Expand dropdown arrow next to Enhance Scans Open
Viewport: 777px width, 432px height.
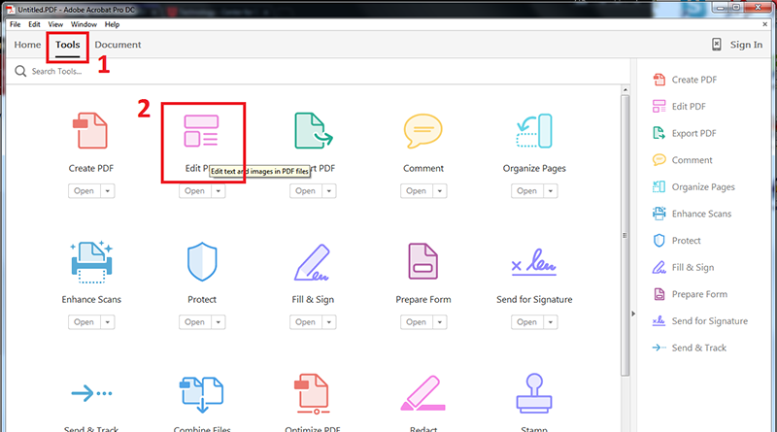[108, 322]
